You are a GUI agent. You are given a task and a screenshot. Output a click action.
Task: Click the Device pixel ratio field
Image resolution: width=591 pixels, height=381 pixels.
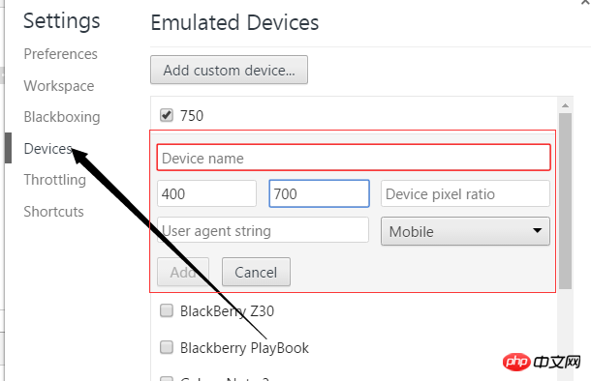[465, 193]
